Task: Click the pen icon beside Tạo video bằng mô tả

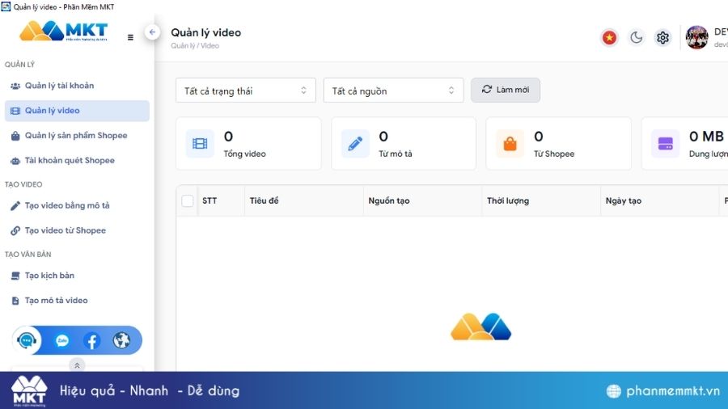Action: tap(15, 205)
